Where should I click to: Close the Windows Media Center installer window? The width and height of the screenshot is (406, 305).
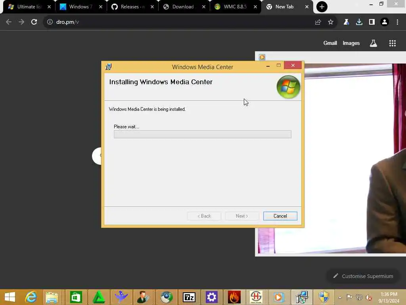click(x=293, y=66)
